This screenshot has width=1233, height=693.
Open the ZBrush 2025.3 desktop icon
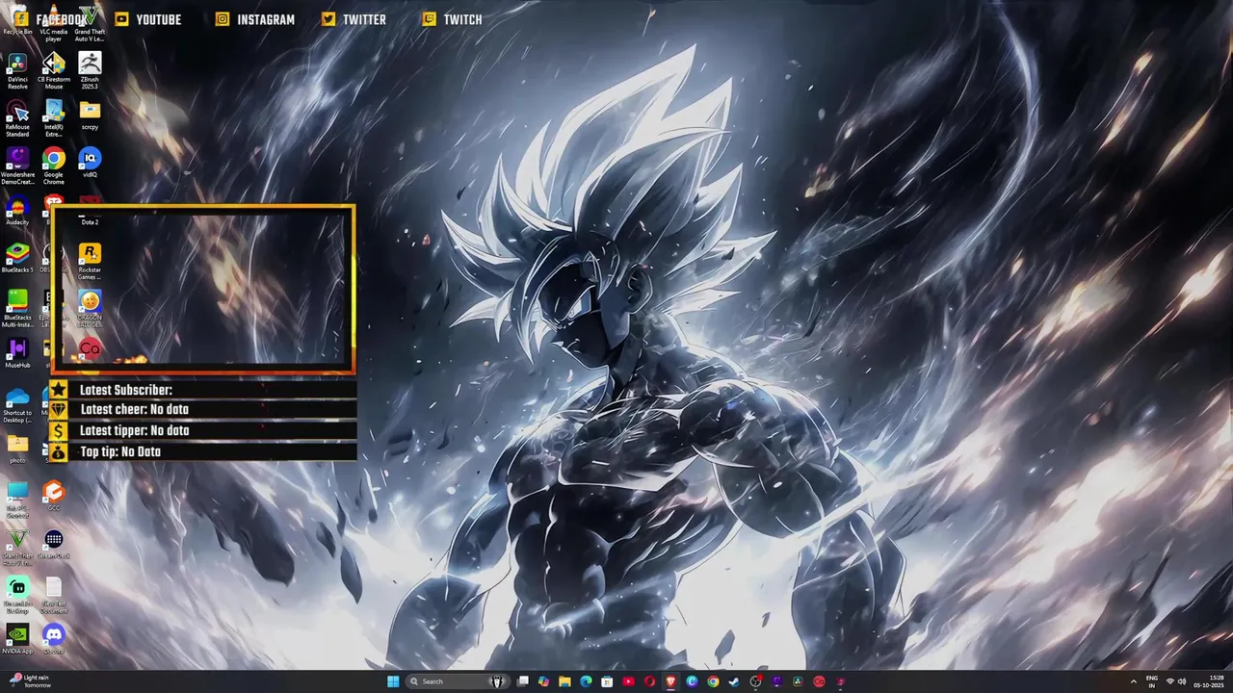(90, 72)
